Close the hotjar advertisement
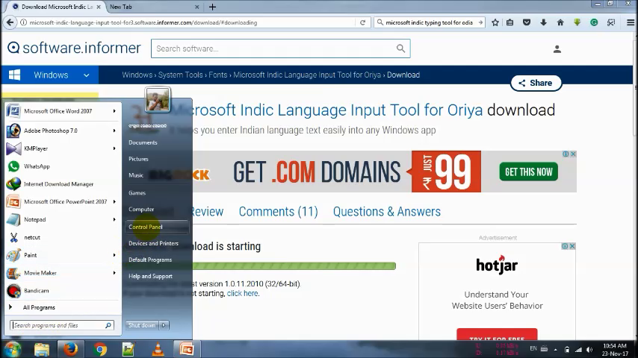 [572, 246]
